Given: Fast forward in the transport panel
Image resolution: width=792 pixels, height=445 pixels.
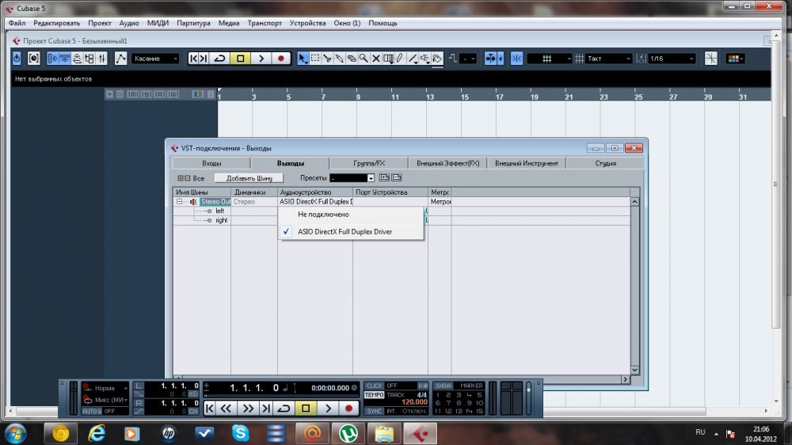Looking at the screenshot, I should (x=247, y=408).
